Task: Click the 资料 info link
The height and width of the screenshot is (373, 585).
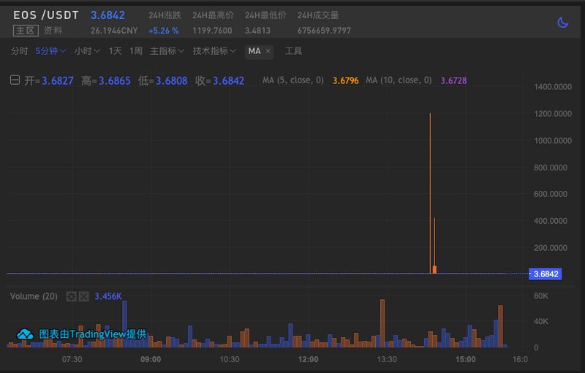Action: pos(53,31)
